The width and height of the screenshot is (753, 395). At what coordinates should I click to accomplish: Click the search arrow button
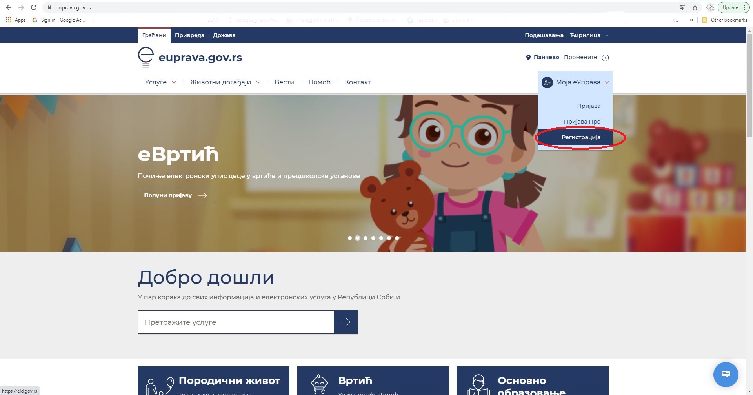point(346,322)
